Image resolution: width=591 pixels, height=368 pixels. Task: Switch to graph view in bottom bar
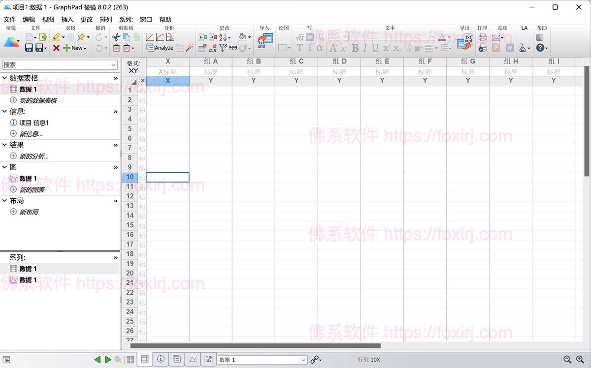click(x=193, y=360)
